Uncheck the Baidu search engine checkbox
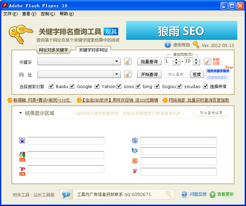Viewport: 246px width, 206px height. 51,86
